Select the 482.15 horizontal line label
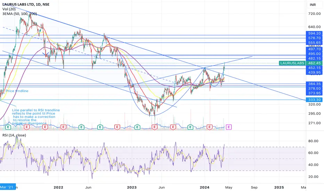This screenshot has width=324, height=191. tap(314, 58)
